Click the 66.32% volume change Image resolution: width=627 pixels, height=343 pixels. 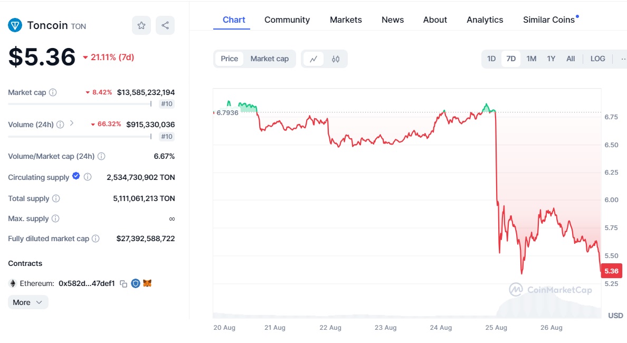[106, 125]
